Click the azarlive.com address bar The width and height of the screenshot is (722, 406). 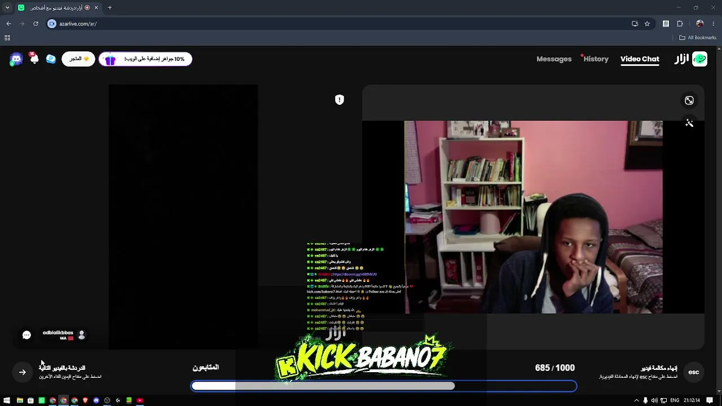point(338,24)
